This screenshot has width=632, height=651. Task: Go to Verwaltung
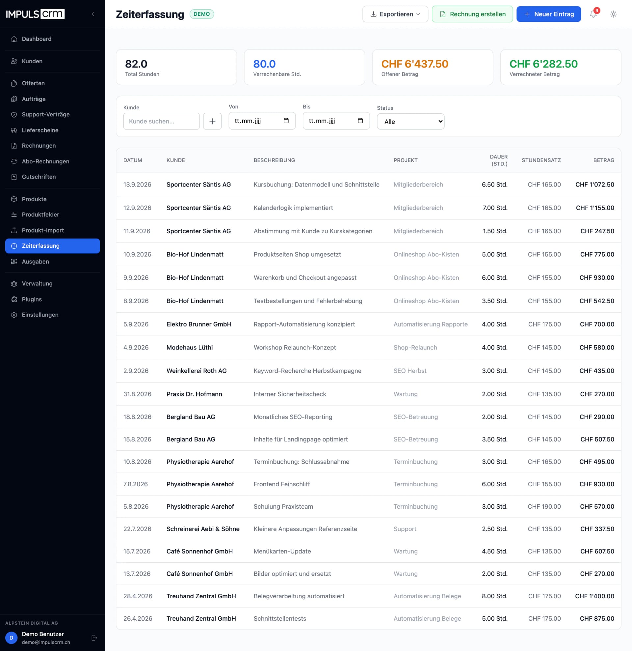52,284
